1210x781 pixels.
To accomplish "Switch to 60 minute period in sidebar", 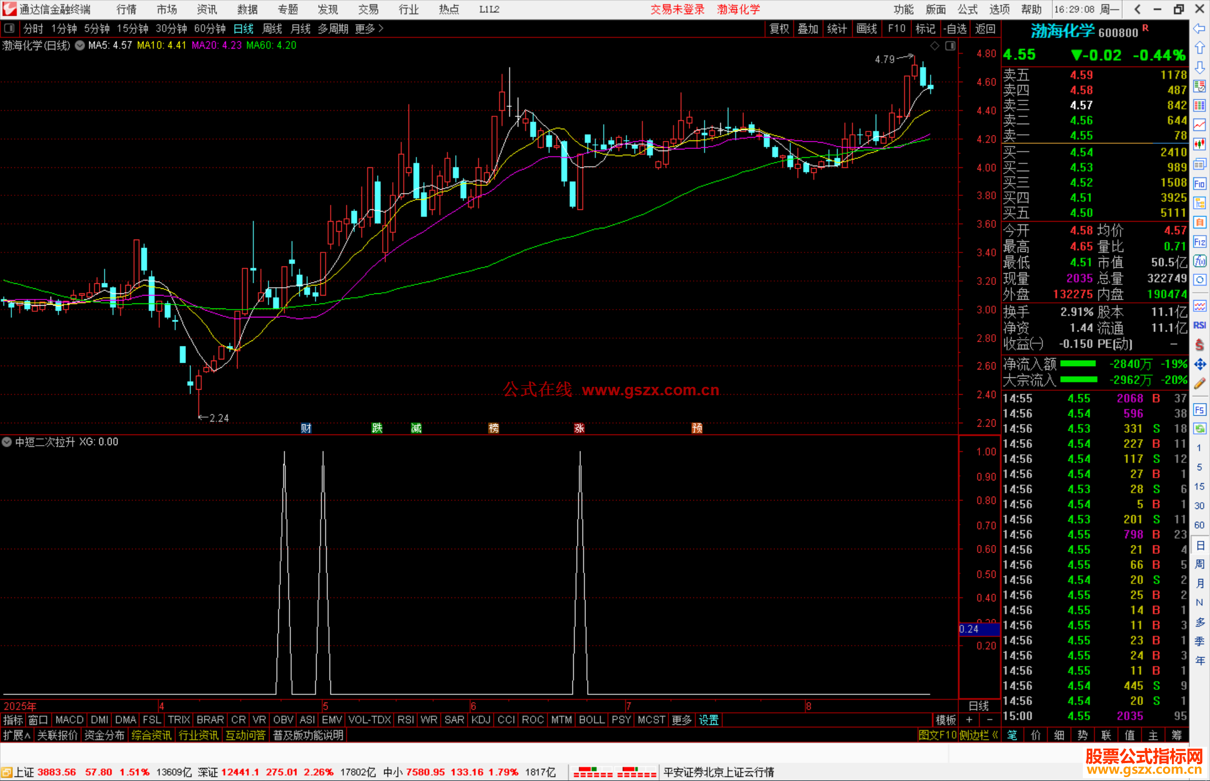I will 1199,525.
